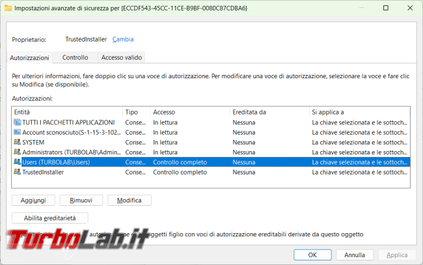
Task: Select the Users (TURBOLAB\Users) entry
Action: pyautogui.click(x=211, y=162)
